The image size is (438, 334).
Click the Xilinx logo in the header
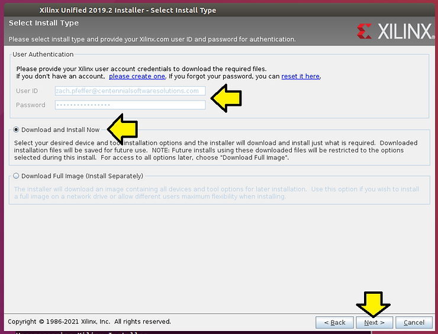[x=395, y=31]
